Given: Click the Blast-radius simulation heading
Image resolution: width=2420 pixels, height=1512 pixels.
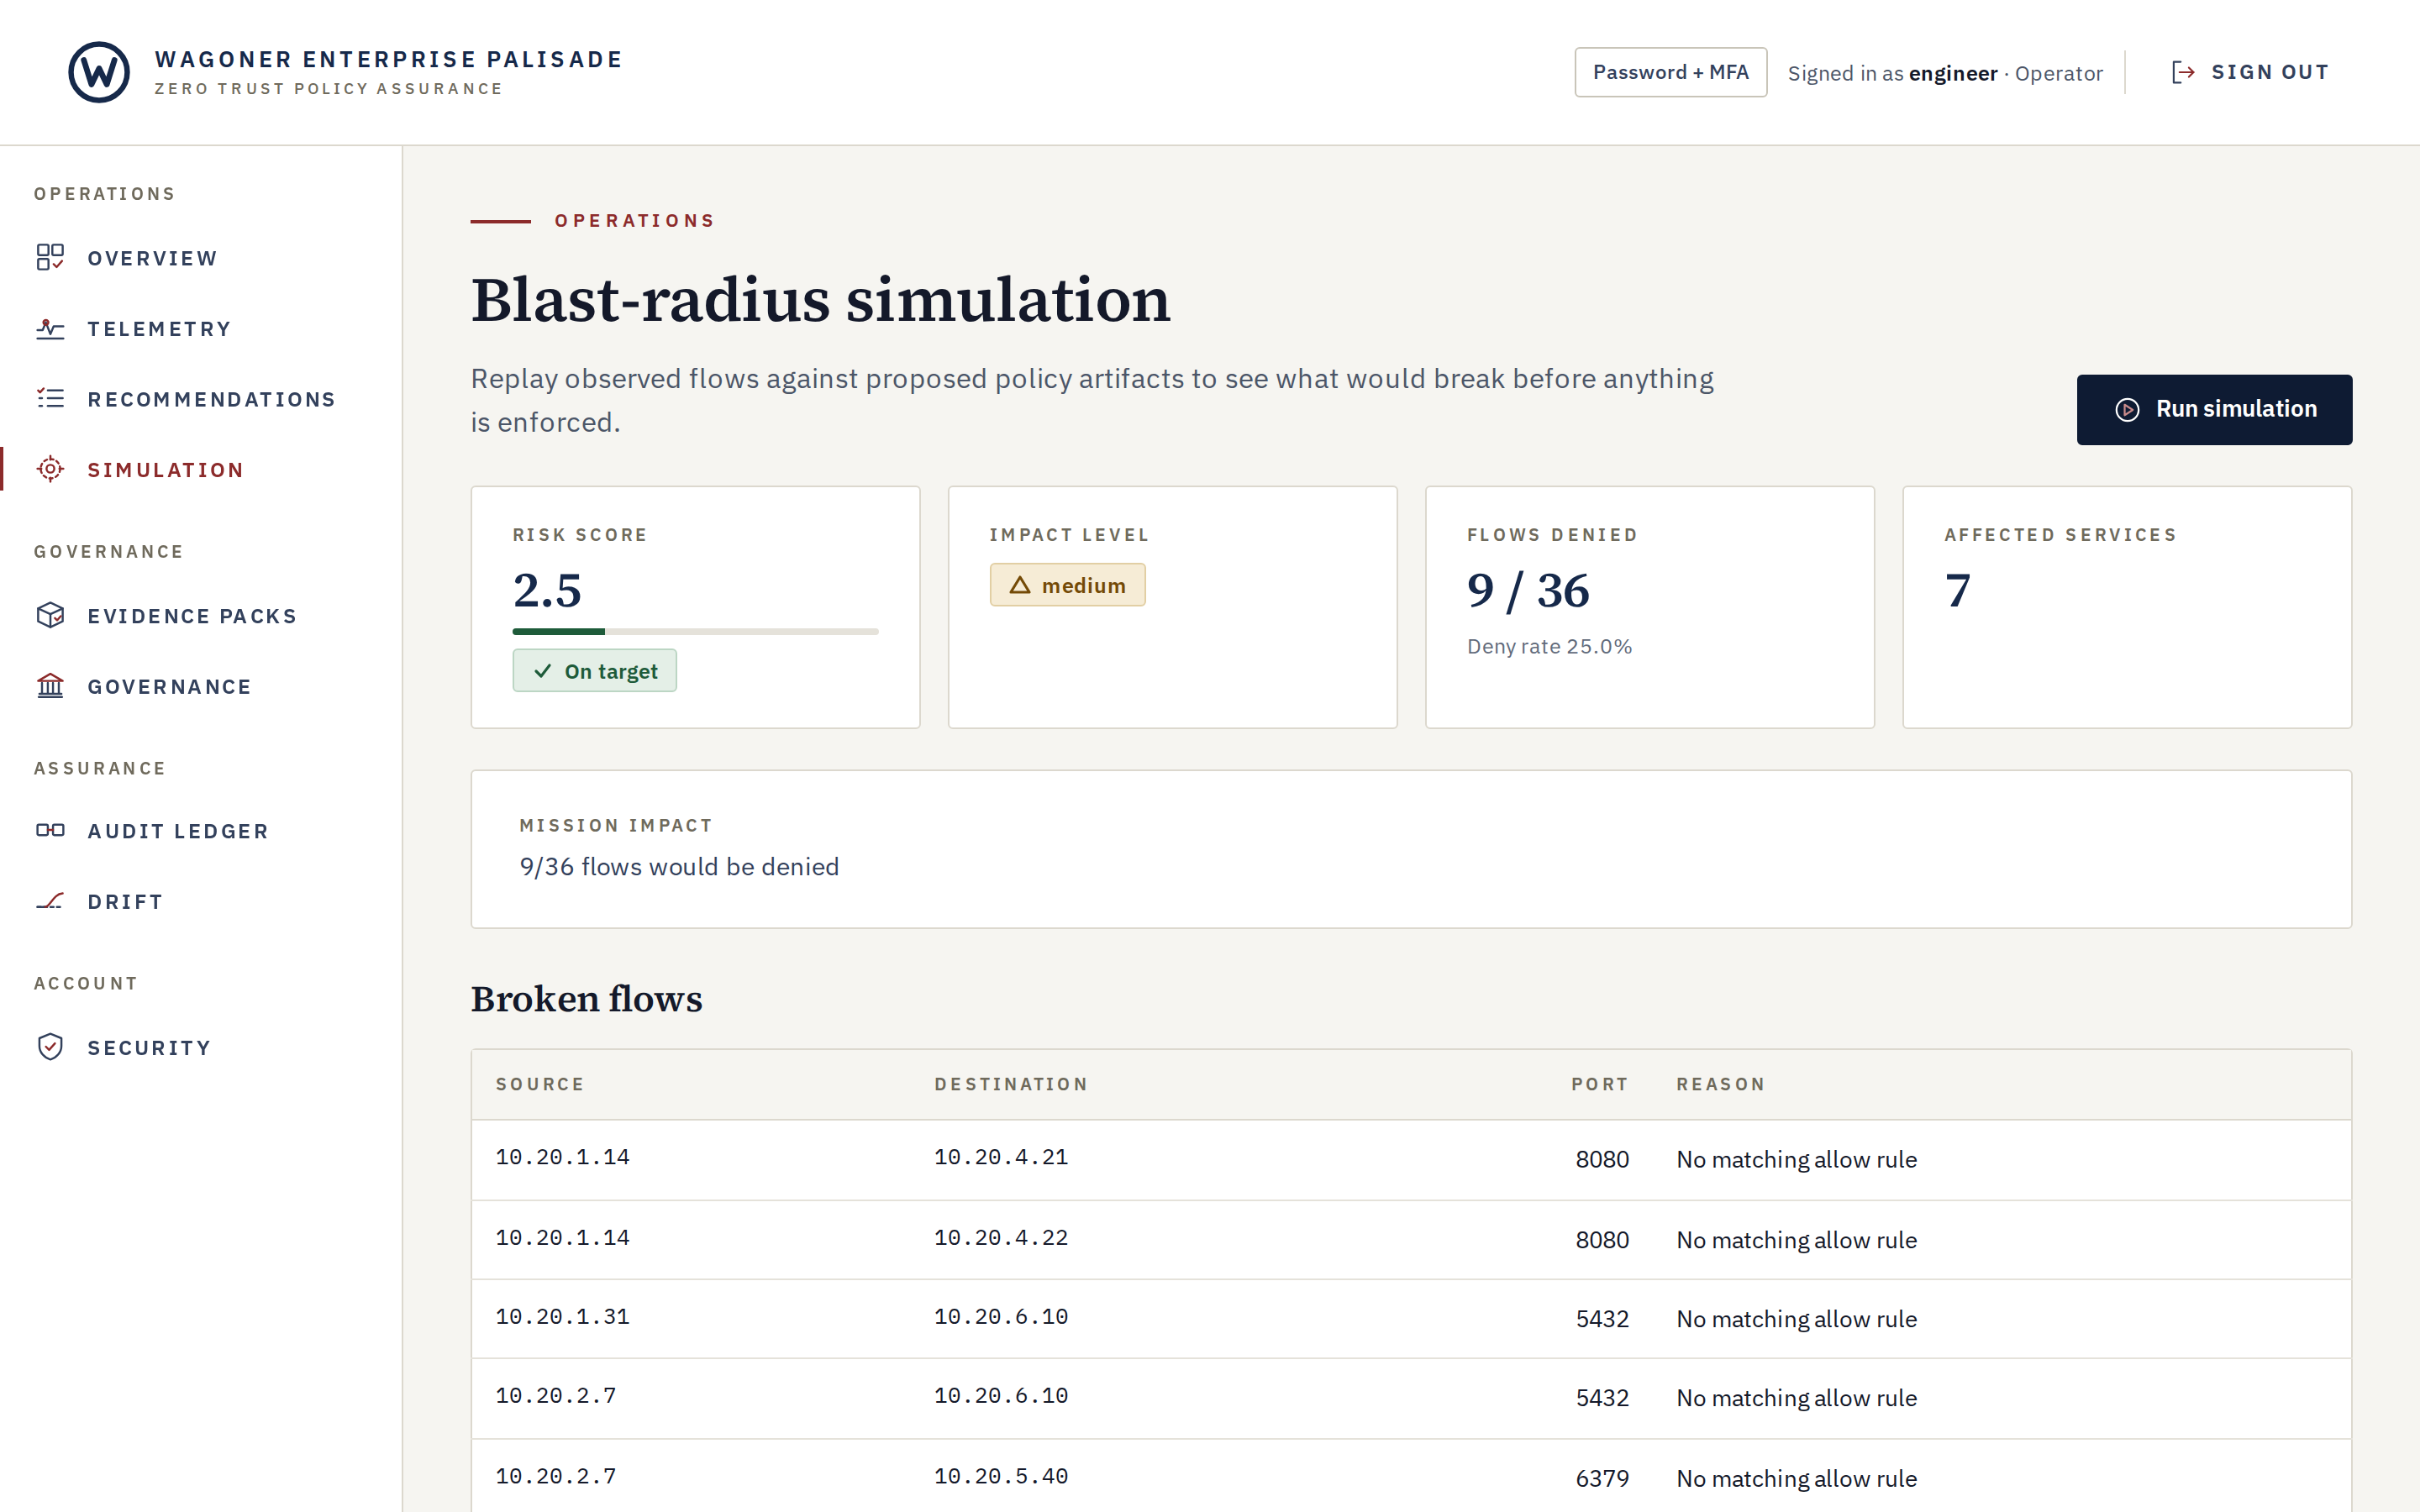Looking at the screenshot, I should click(x=821, y=300).
